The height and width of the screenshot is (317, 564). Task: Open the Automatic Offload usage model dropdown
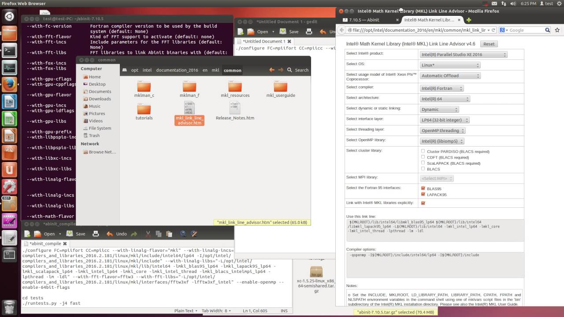450,76
